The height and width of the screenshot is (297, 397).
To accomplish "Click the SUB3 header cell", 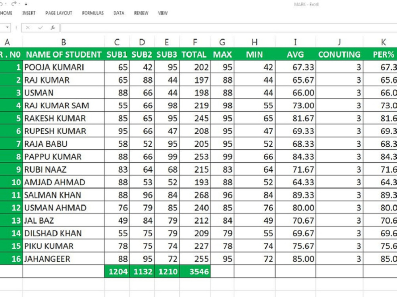I will point(167,54).
